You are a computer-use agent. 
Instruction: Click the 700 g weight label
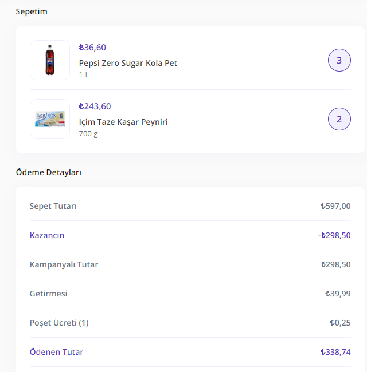[x=88, y=134]
